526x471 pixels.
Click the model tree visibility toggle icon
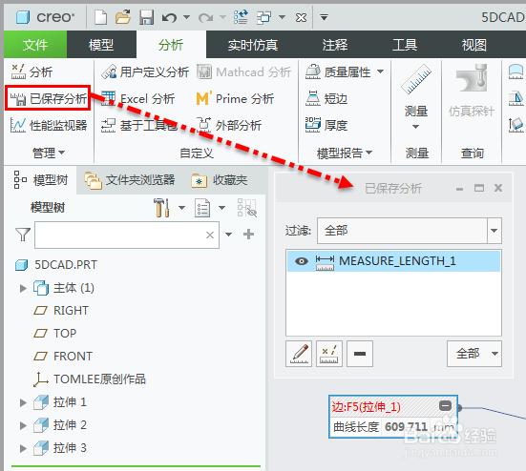point(247,208)
